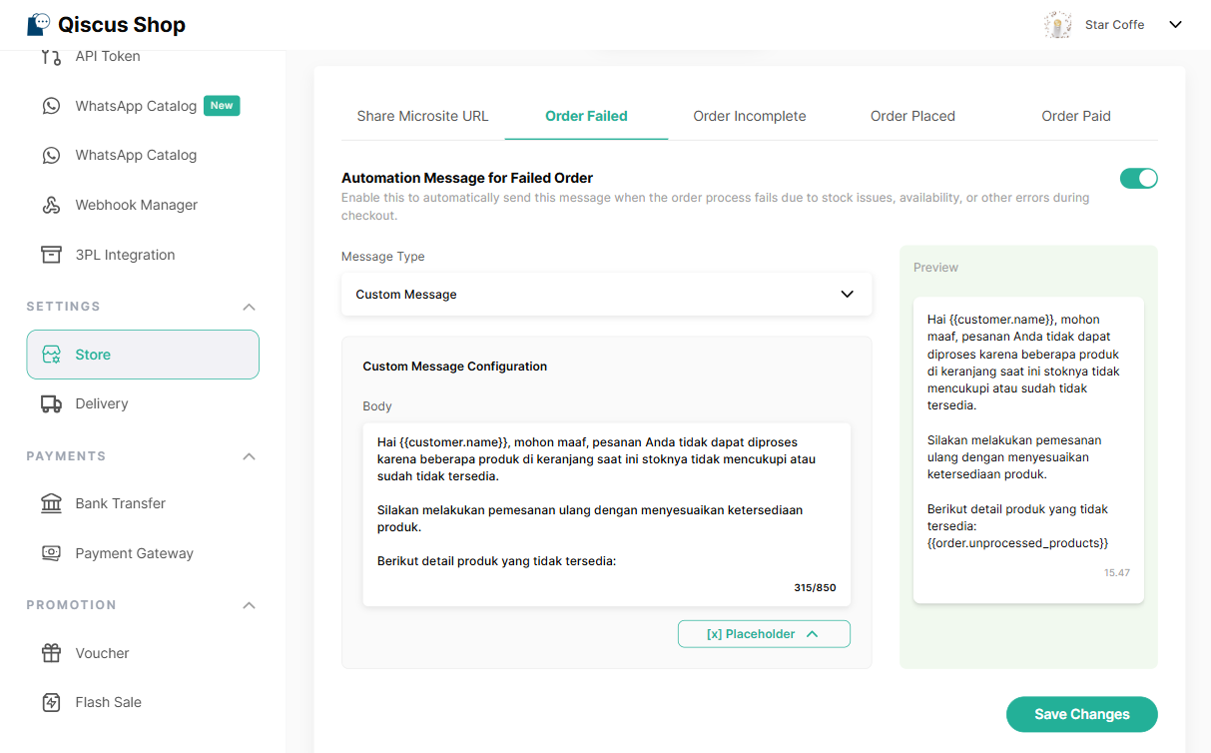Click the Flash Sale lightning icon

(51, 702)
